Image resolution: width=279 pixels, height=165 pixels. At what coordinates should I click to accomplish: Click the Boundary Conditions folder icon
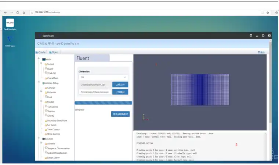pyautogui.click(x=46, y=121)
